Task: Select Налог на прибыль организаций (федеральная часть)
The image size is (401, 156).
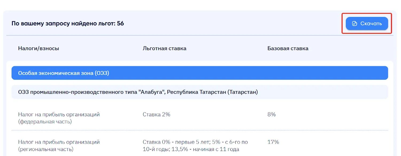Action: pyautogui.click(x=59, y=118)
